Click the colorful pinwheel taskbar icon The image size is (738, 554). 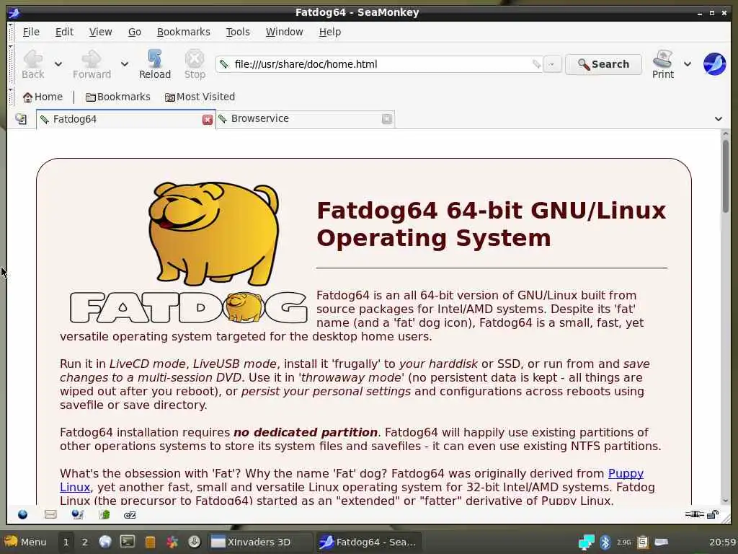coord(172,542)
